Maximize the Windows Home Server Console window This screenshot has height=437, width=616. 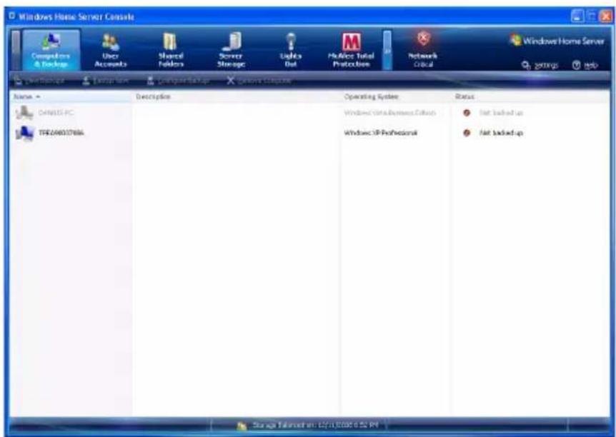591,16
